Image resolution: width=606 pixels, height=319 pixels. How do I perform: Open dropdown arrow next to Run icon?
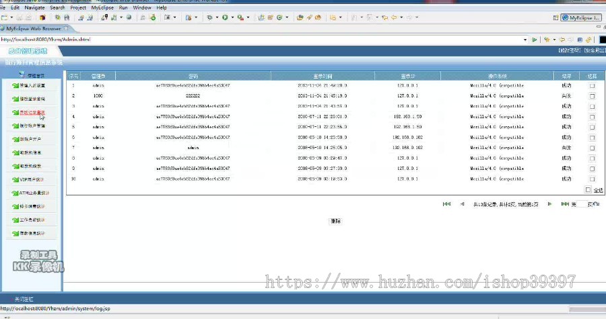[x=232, y=17]
